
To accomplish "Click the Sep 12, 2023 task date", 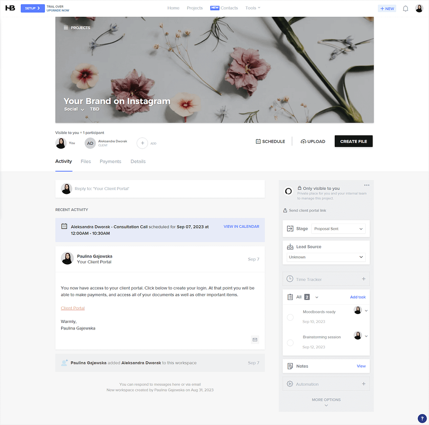I will pyautogui.click(x=313, y=347).
